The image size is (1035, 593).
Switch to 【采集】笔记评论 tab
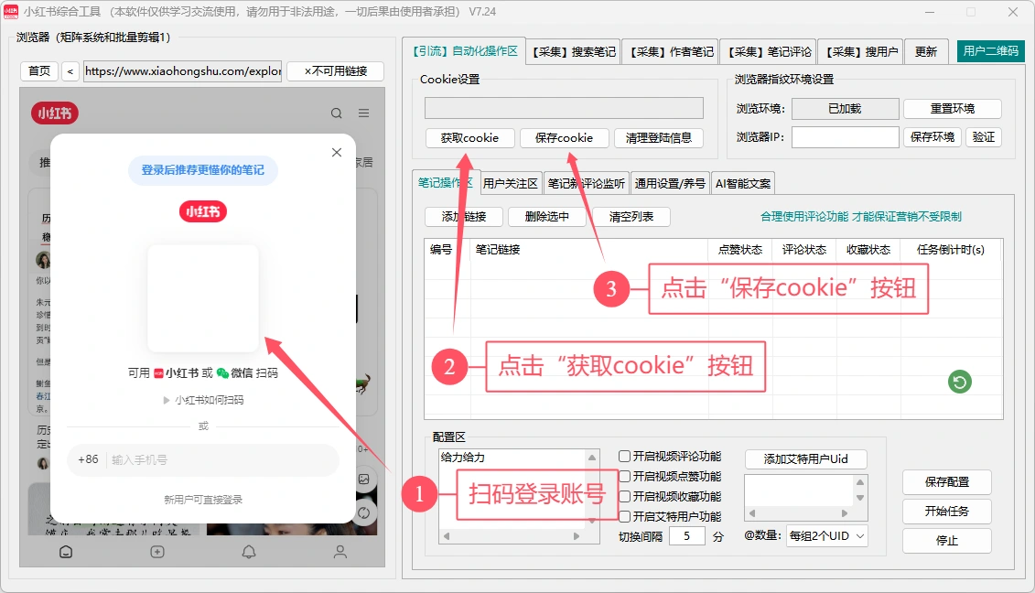(769, 51)
